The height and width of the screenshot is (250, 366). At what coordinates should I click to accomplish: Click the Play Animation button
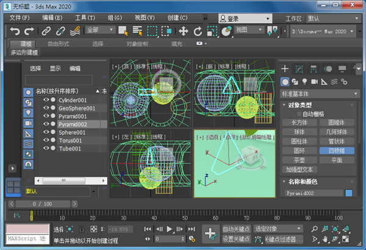tap(170, 229)
